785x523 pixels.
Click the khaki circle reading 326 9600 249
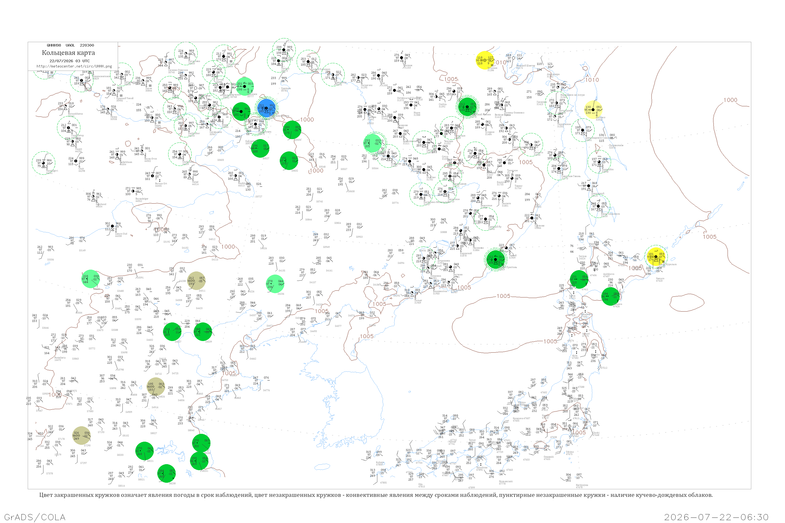coord(81,436)
